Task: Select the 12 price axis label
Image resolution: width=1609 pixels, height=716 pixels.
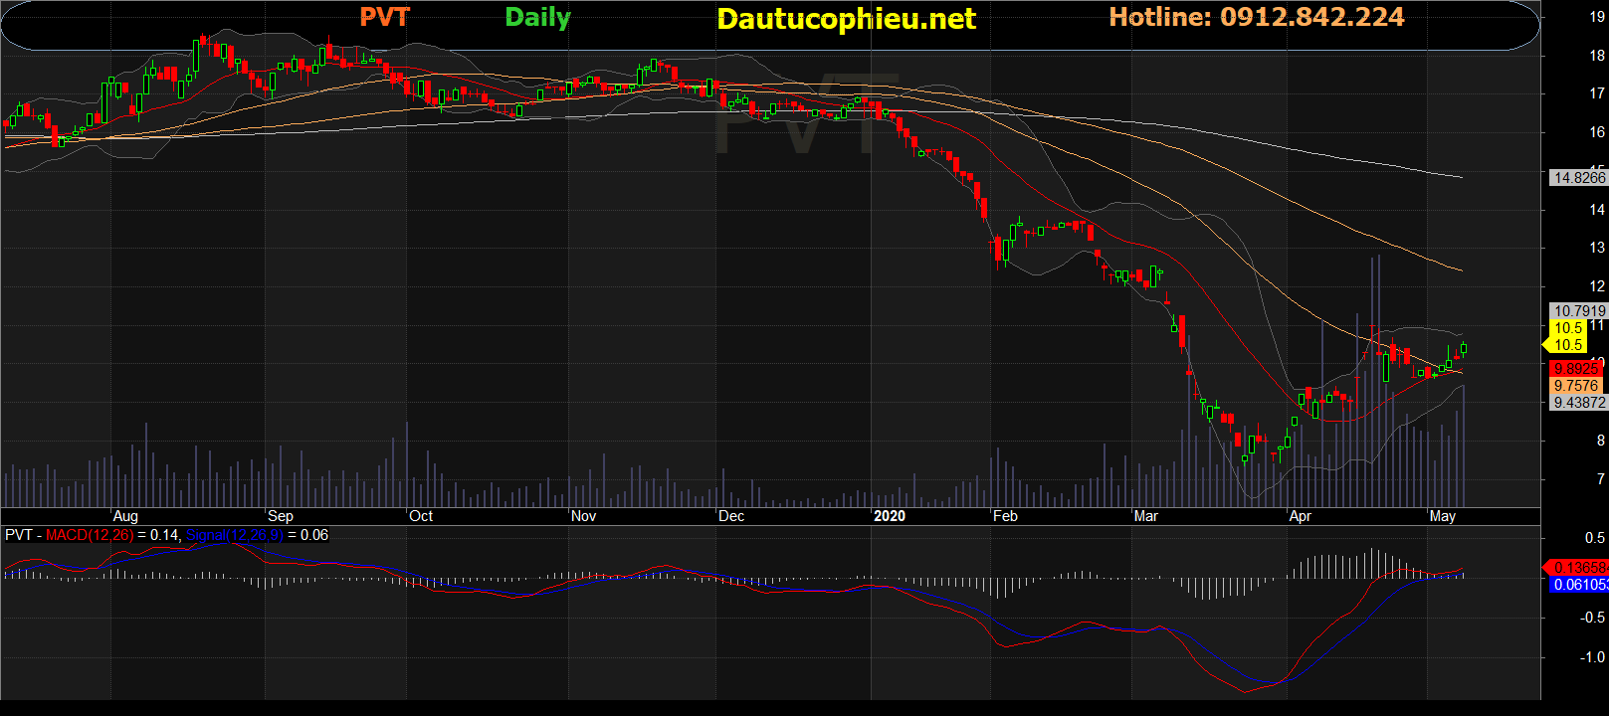Action: (1597, 286)
